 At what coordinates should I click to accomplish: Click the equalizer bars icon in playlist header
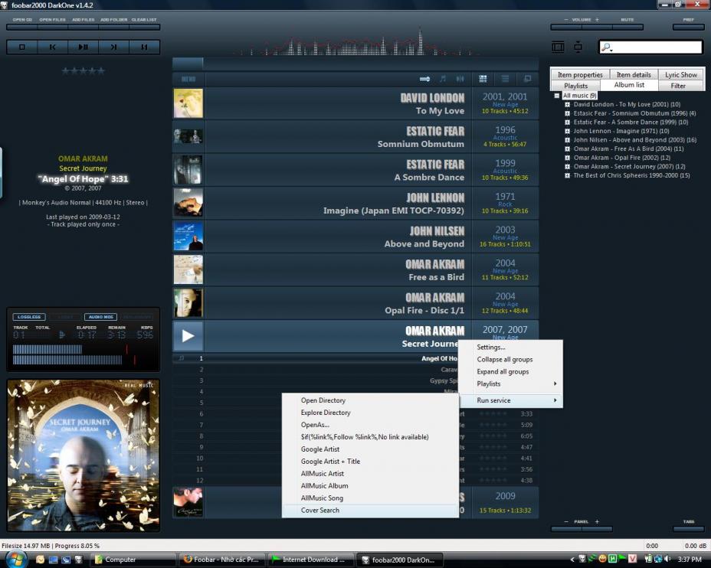460,79
